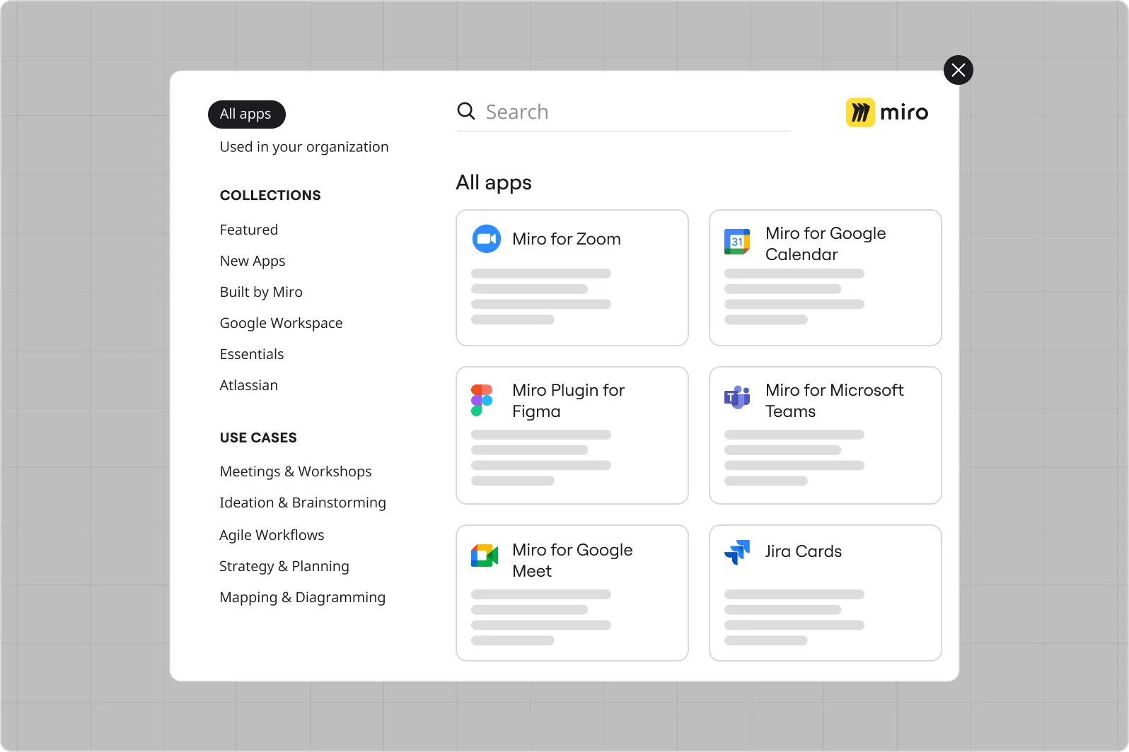The height and width of the screenshot is (752, 1129).
Task: Open the Miro for Microsoft Teams title
Action: coord(835,401)
